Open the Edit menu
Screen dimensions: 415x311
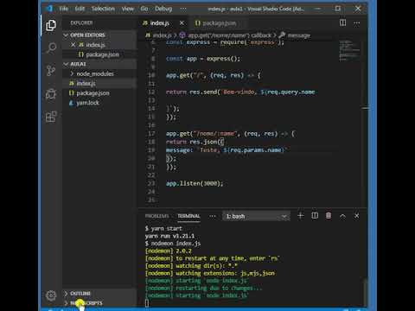click(80, 9)
